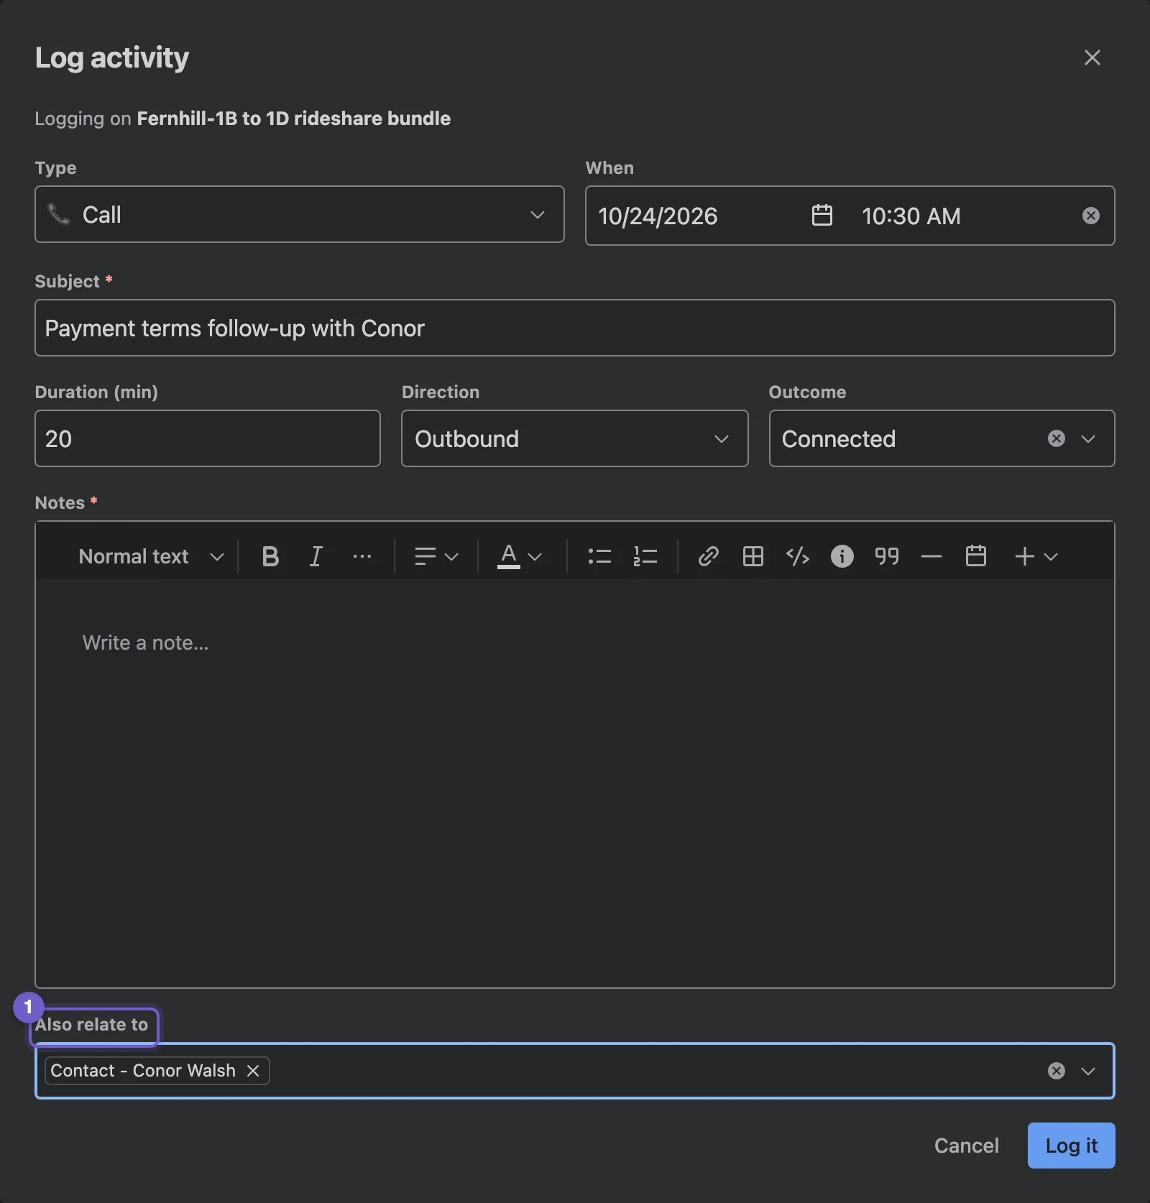Focus the Subject text field
1150x1203 pixels.
pos(575,328)
